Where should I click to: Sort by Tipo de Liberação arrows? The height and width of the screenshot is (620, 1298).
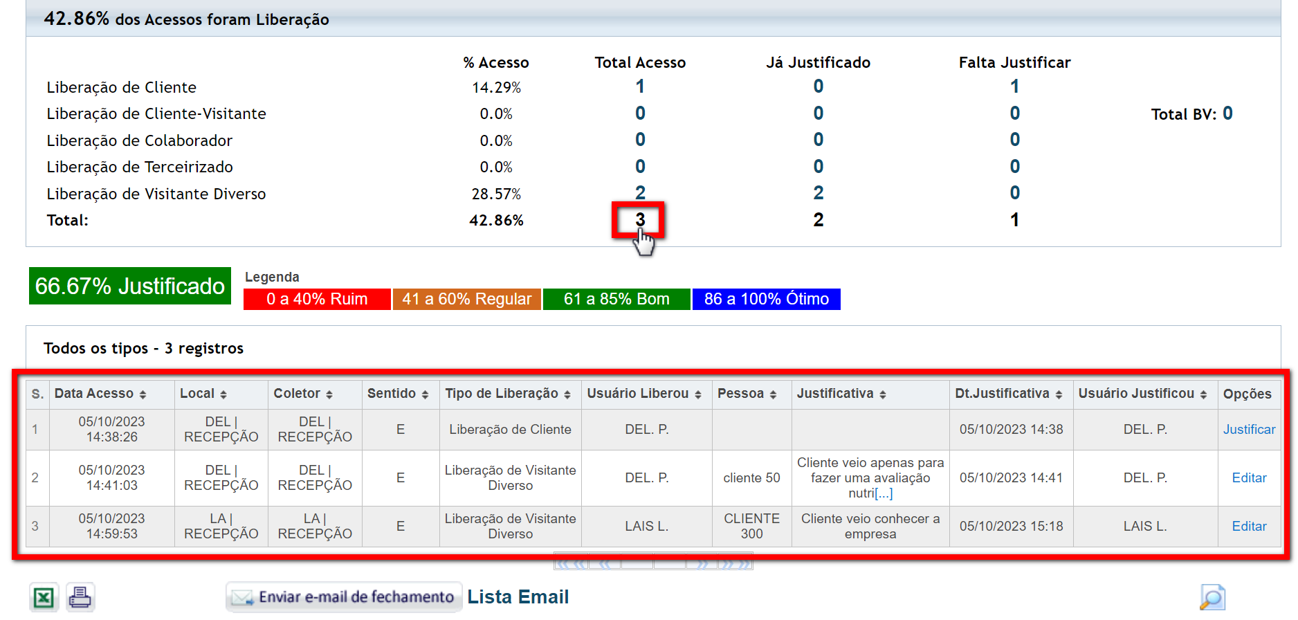click(567, 394)
